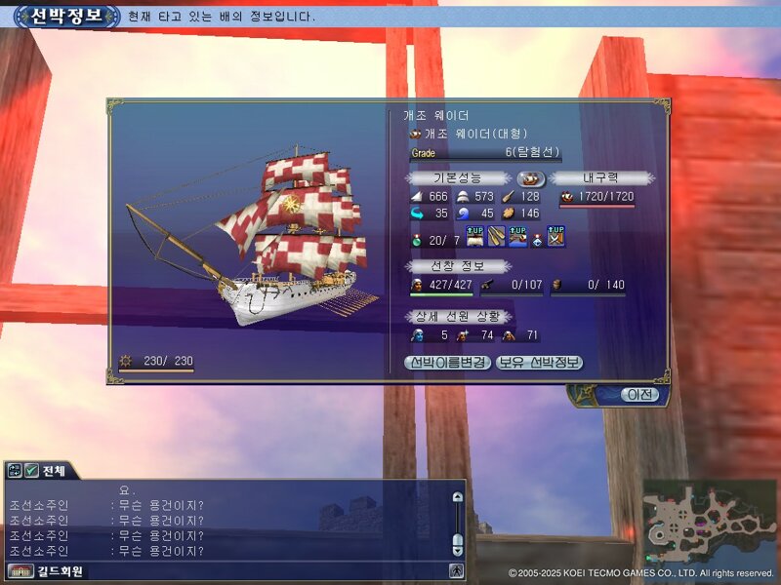Click the chat scrollbar down arrow
The width and height of the screenshot is (781, 585).
(x=457, y=551)
